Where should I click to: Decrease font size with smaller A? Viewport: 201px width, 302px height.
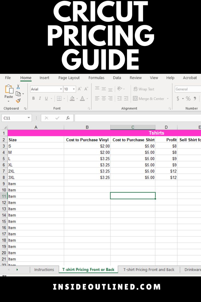coord(86,89)
